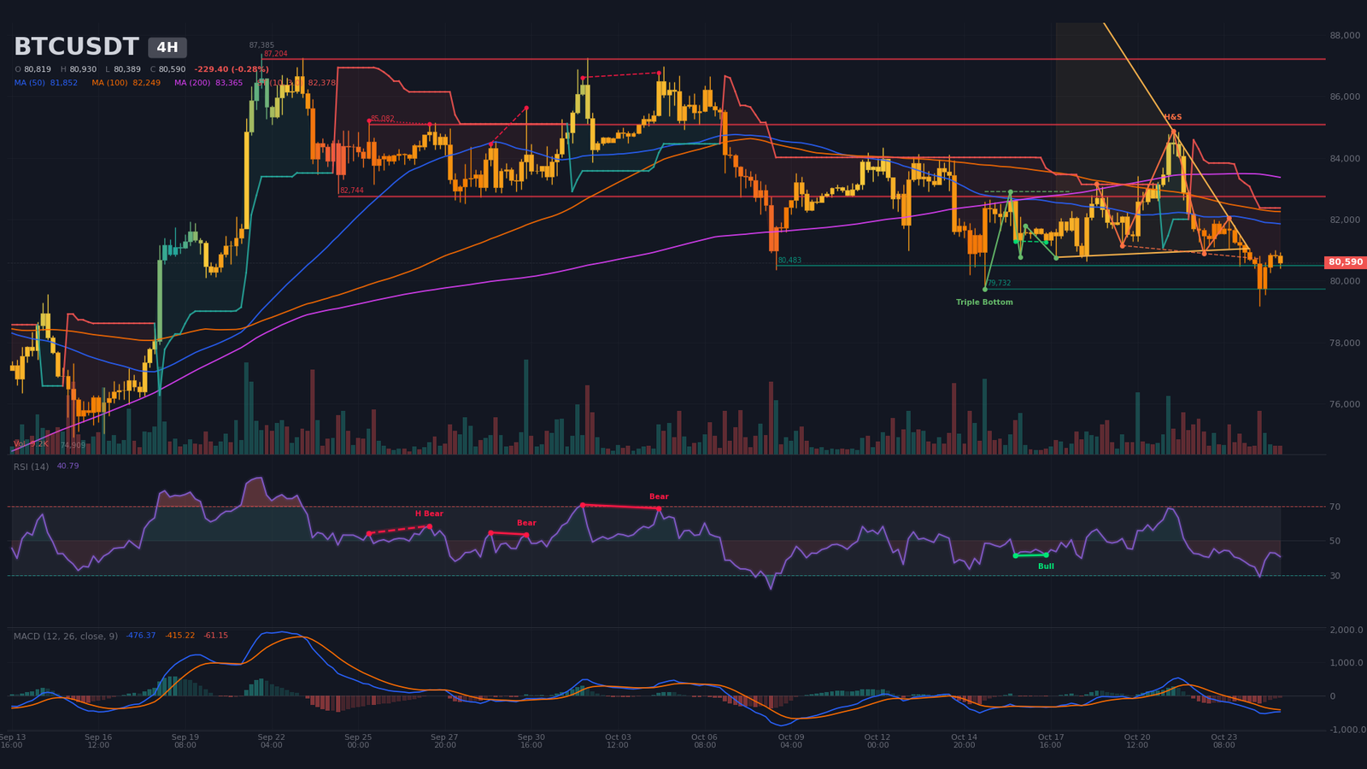Click the Oct 23 08:00 time axis label

1223,741
